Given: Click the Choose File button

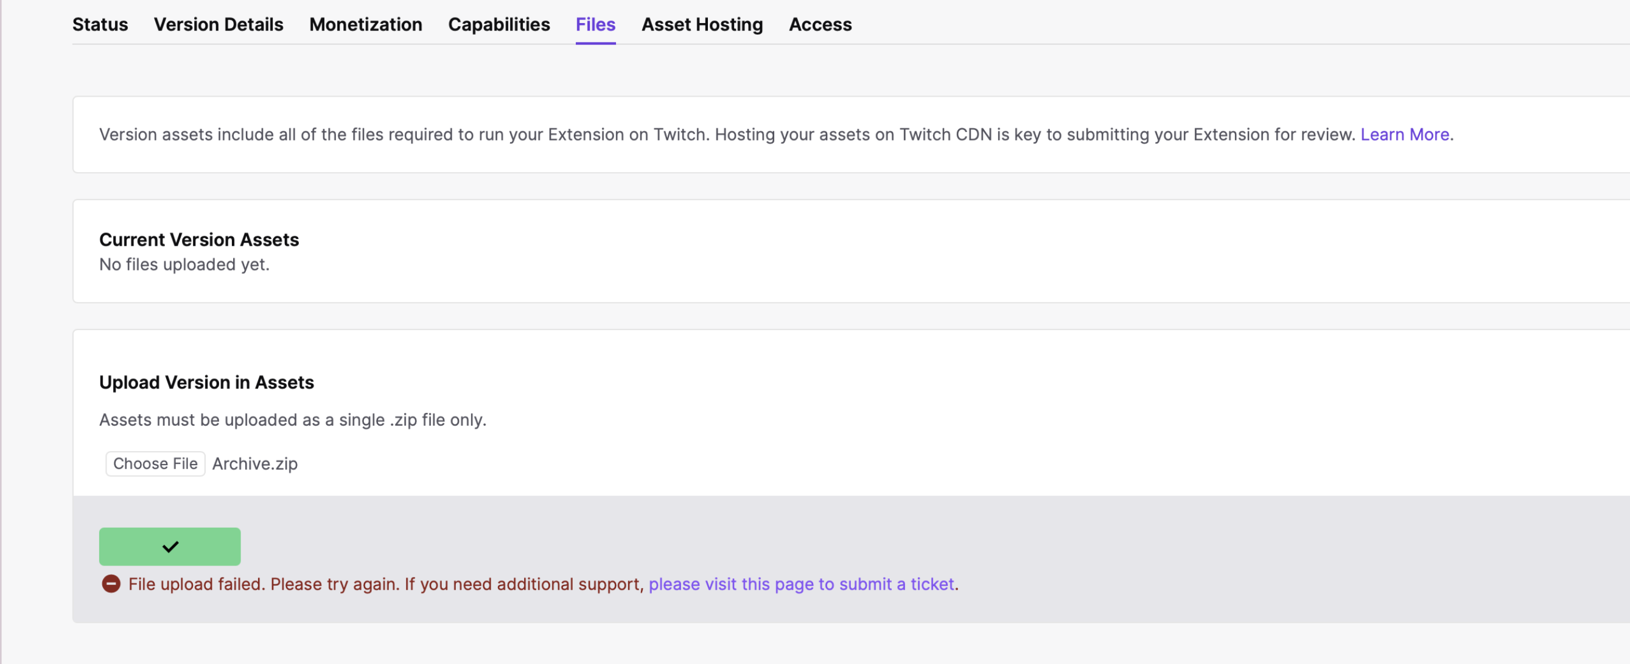Looking at the screenshot, I should (x=155, y=463).
